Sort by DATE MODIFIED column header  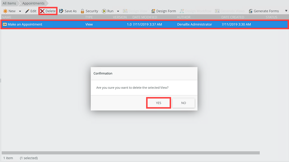pyautogui.click(x=145, y=17)
